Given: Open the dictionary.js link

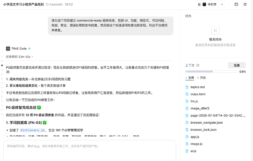Looking at the screenshot, I should click(32, 130).
